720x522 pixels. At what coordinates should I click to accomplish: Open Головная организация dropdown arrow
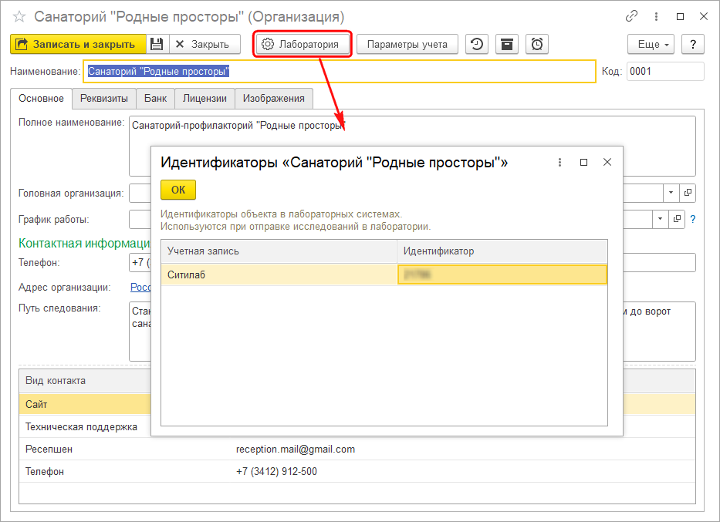[670, 192]
